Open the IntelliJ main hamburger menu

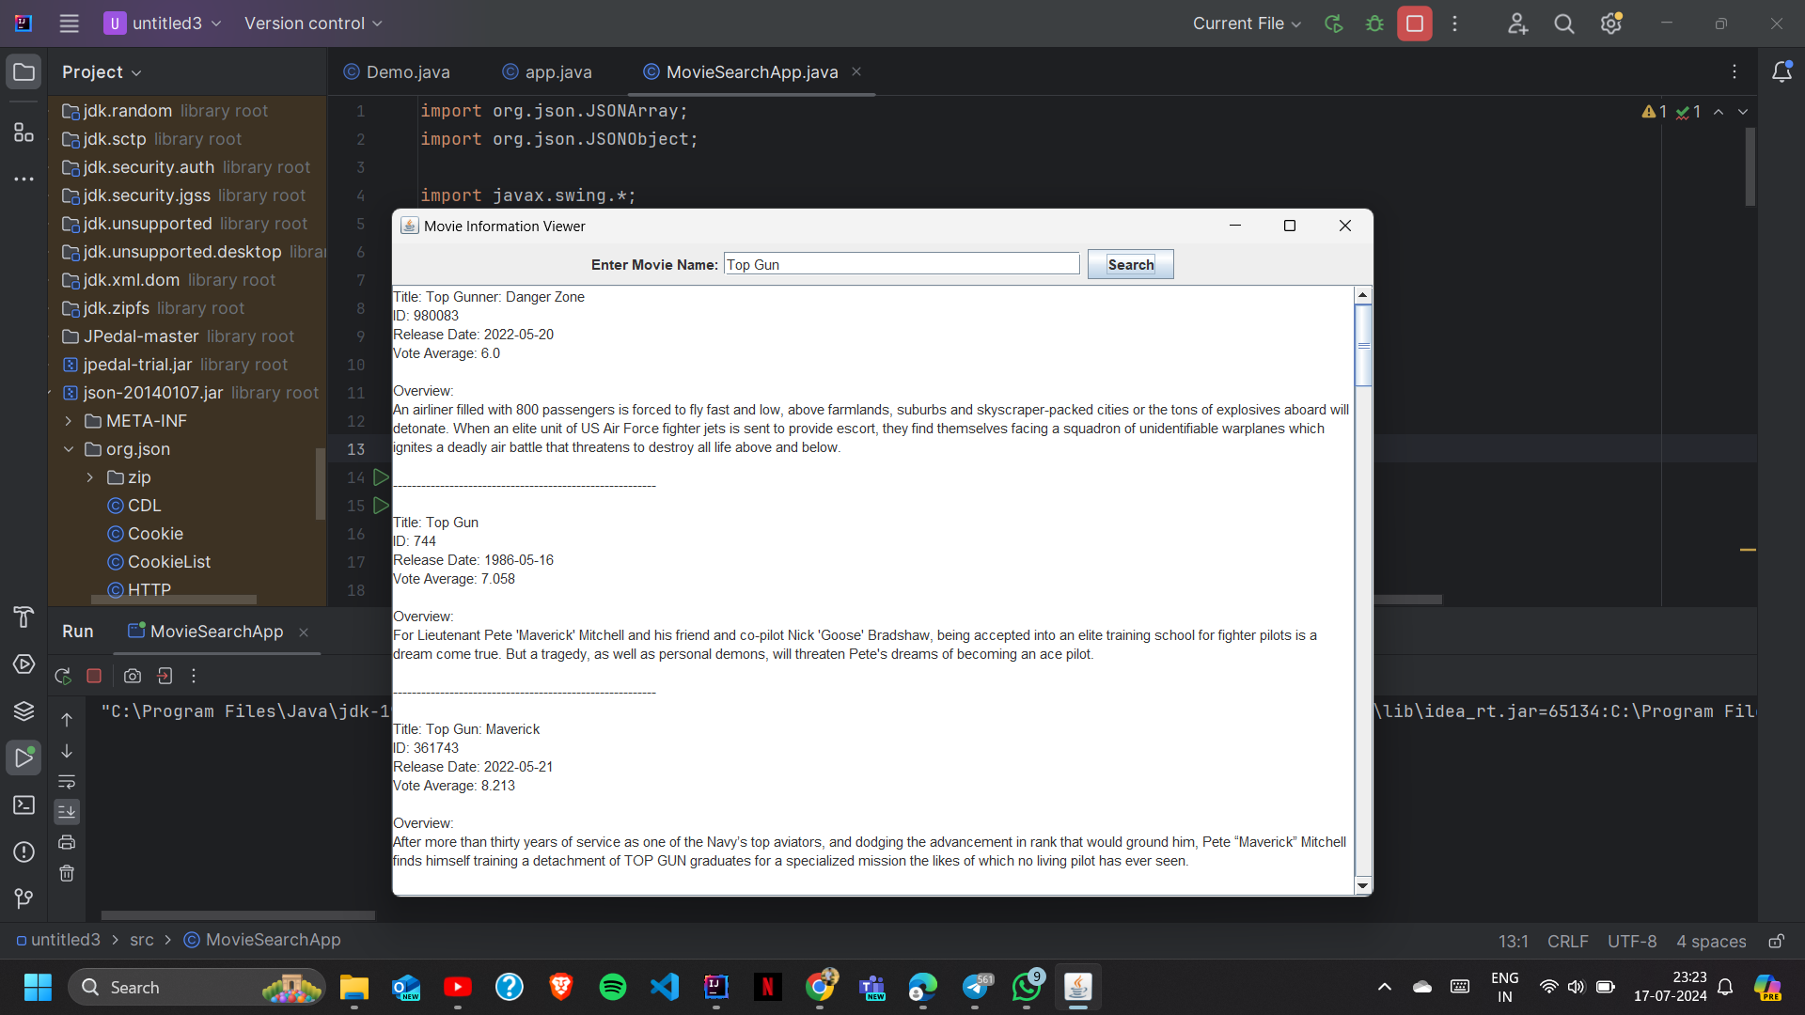pyautogui.click(x=69, y=23)
